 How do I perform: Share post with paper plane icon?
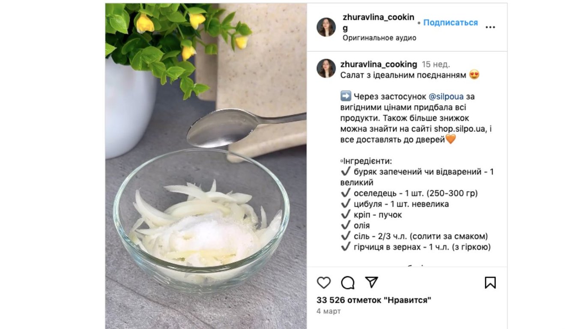pyautogui.click(x=371, y=282)
